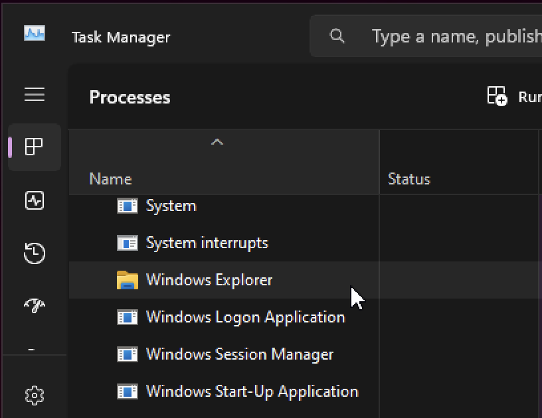The image size is (542, 418).
Task: Select the Windows Session Manager process
Action: (239, 354)
